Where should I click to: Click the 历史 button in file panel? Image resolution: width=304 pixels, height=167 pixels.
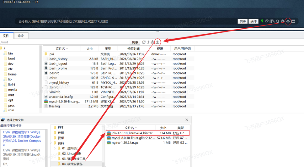point(135,42)
